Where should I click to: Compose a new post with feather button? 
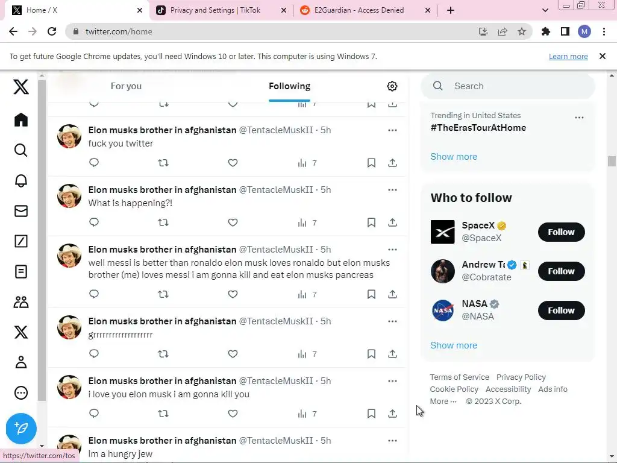21,429
